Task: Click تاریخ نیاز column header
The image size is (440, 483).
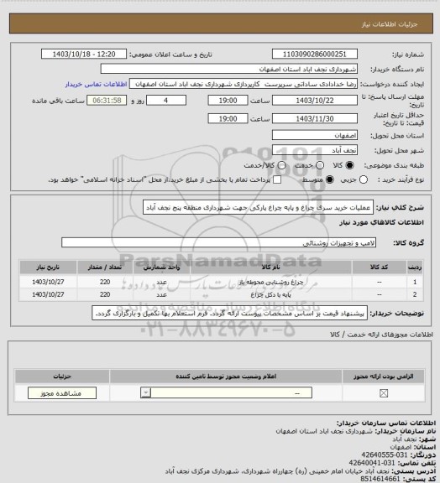Action: 48,267
